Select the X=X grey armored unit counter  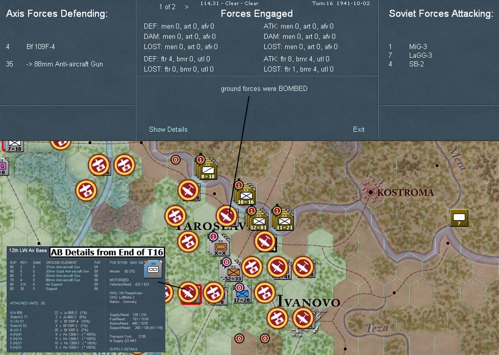point(219,245)
